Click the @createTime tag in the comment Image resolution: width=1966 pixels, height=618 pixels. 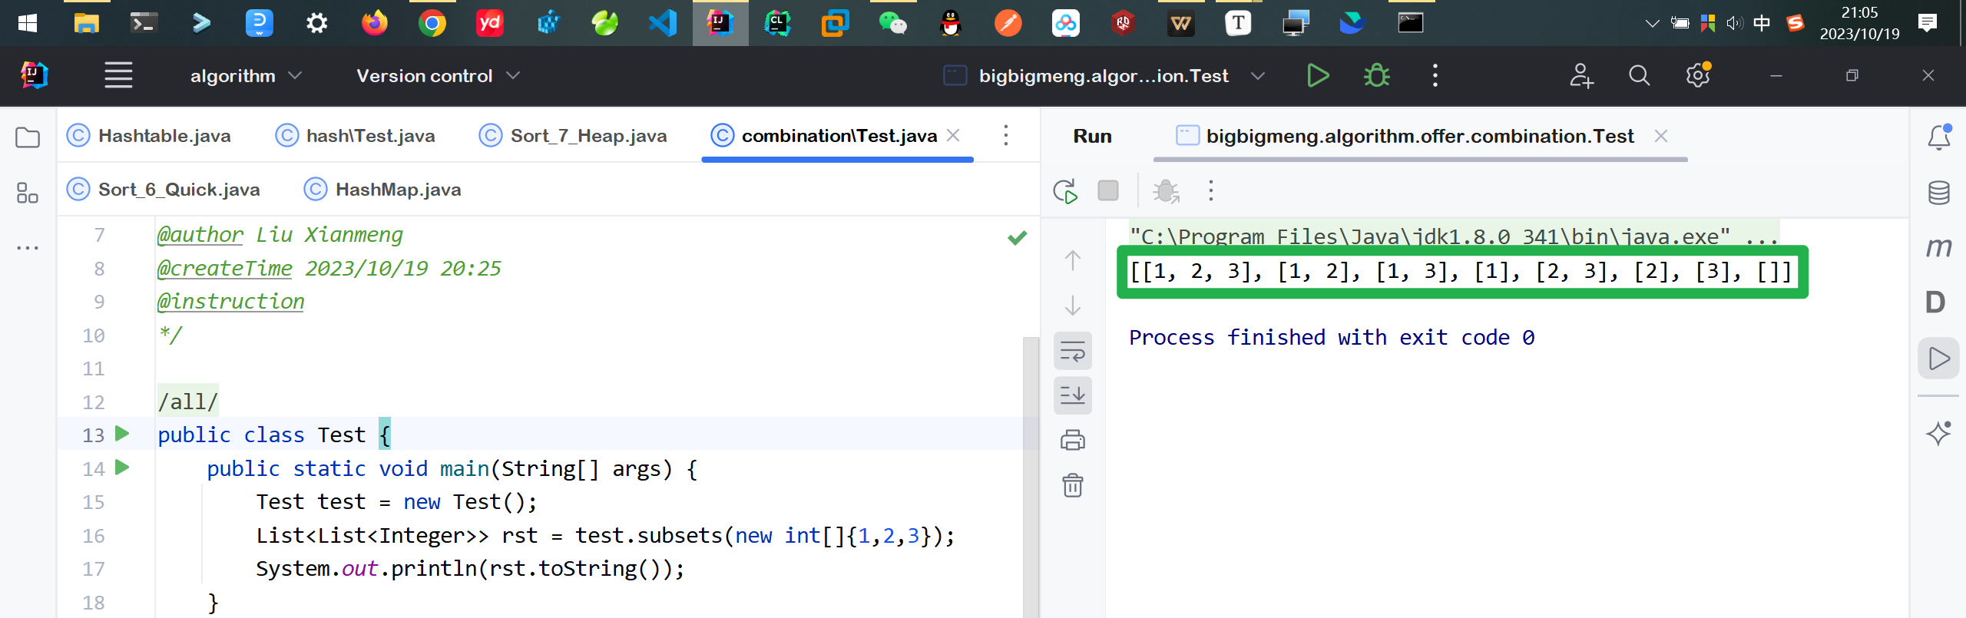(x=224, y=269)
